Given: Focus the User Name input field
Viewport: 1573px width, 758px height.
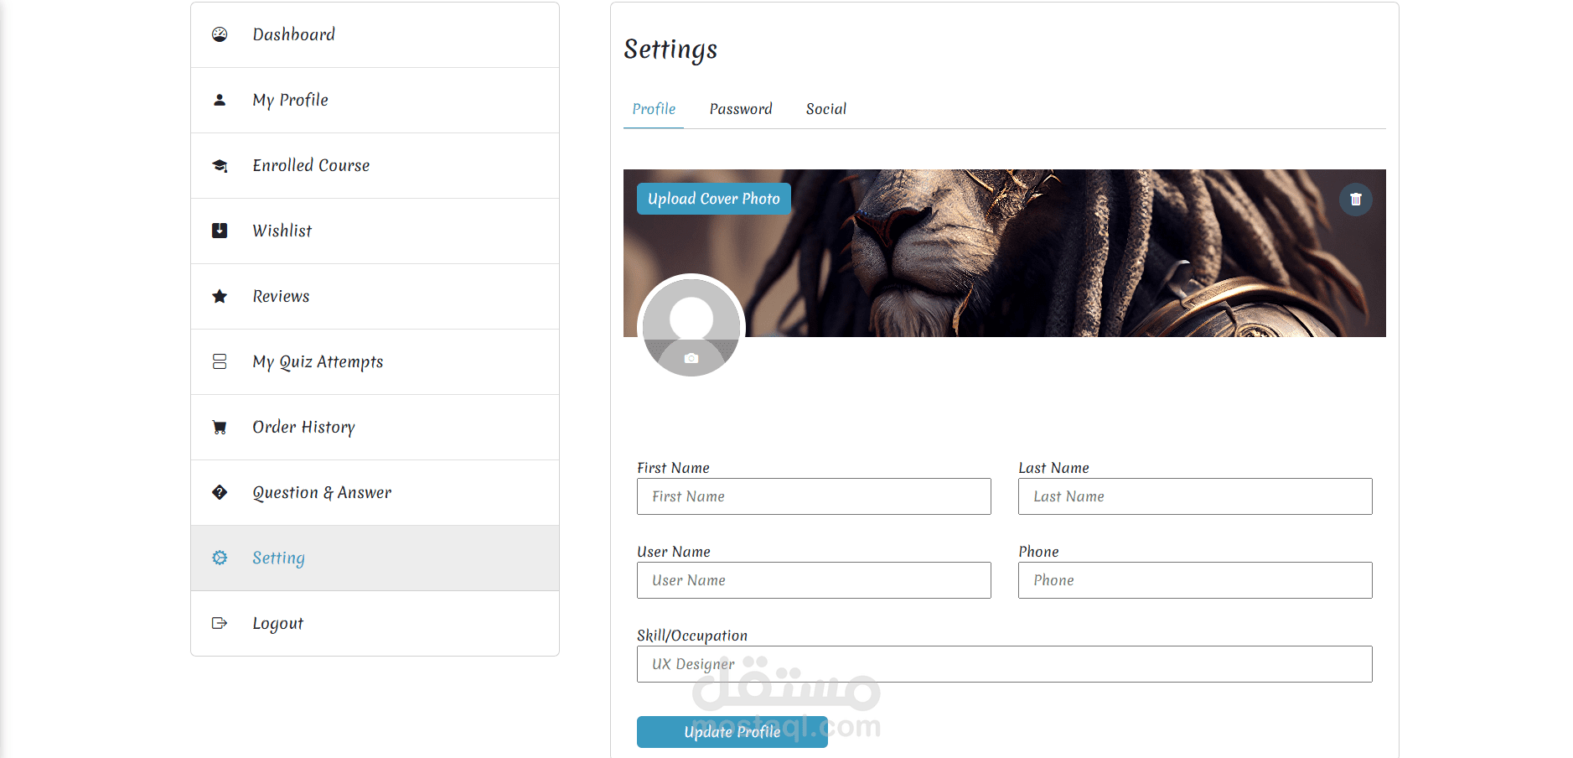Looking at the screenshot, I should click(x=814, y=580).
